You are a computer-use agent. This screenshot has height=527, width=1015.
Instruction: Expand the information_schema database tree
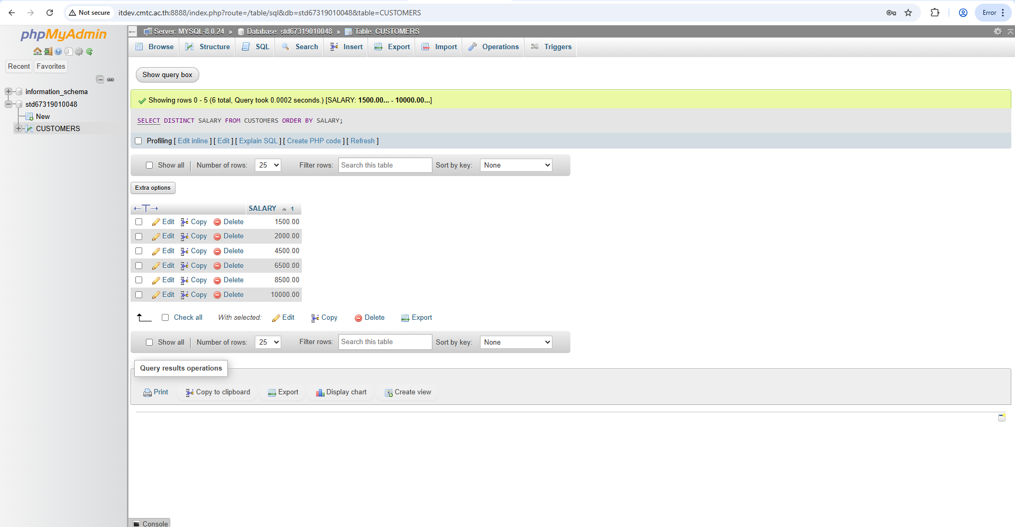8,92
